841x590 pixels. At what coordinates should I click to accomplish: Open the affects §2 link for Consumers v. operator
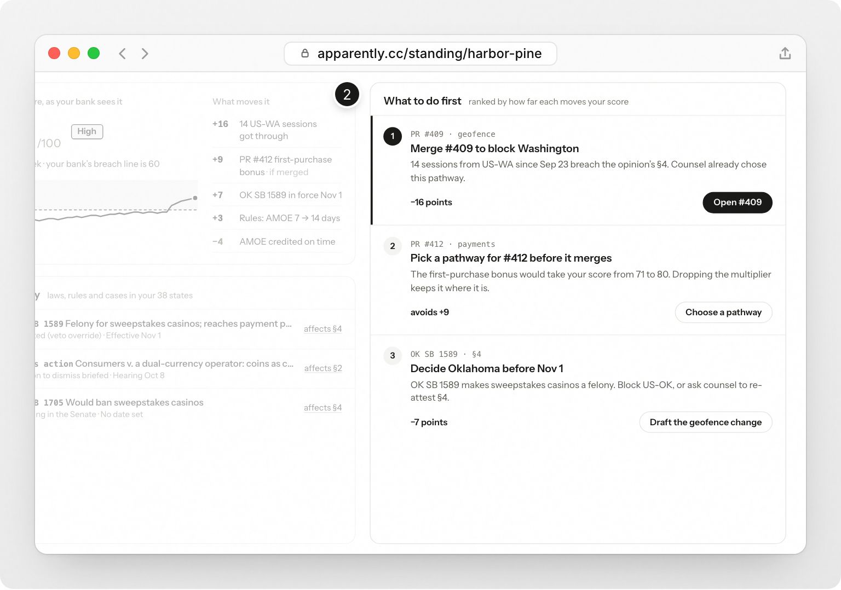tap(323, 368)
